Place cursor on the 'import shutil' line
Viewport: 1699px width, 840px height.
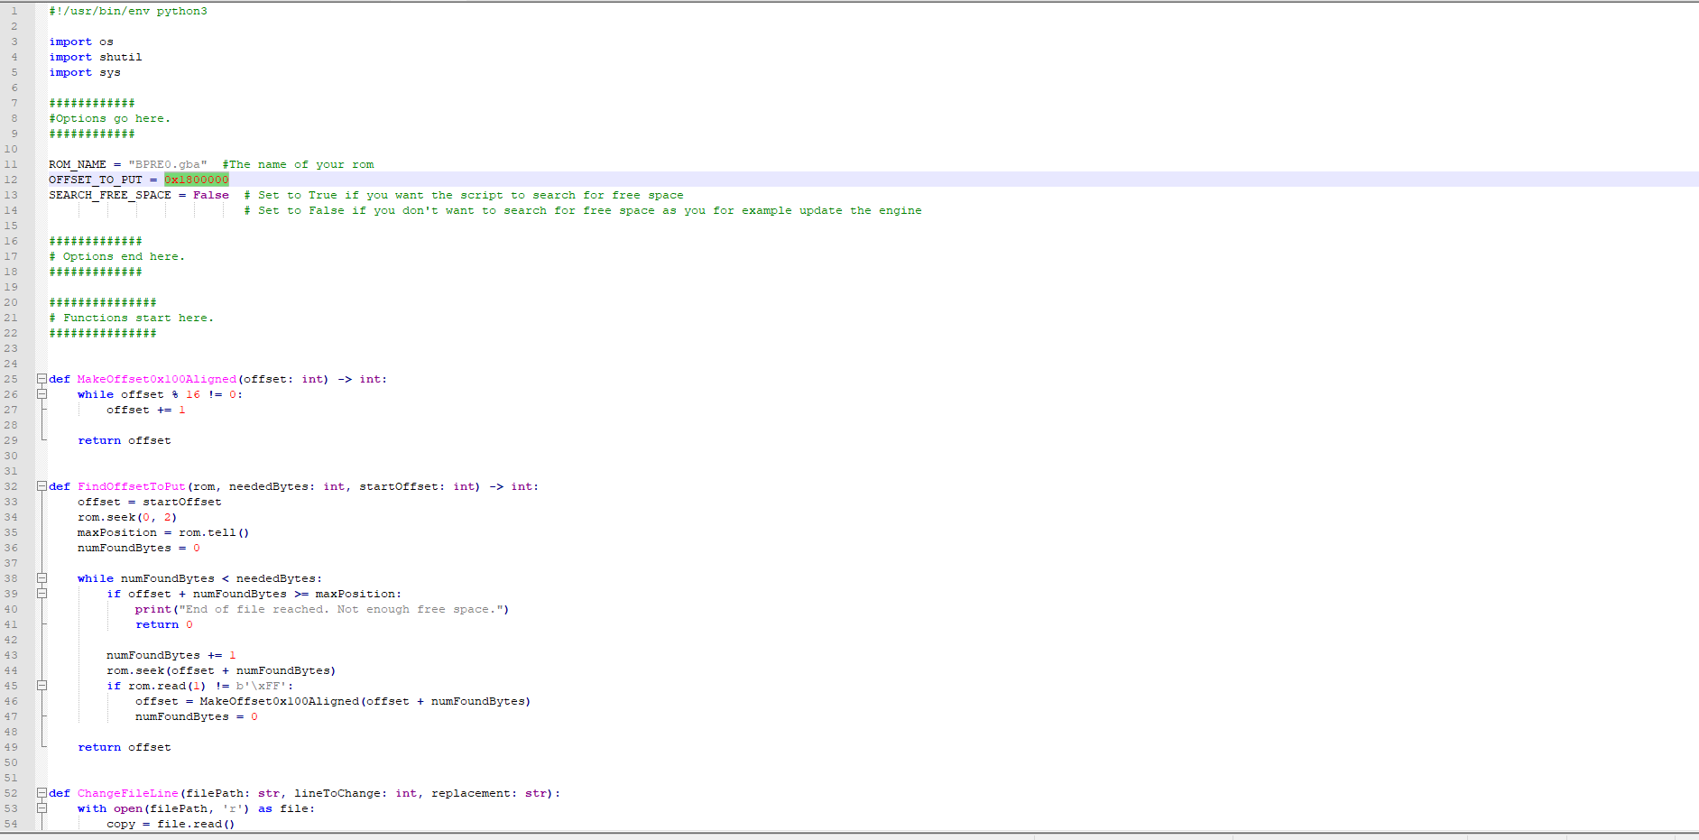[96, 57]
